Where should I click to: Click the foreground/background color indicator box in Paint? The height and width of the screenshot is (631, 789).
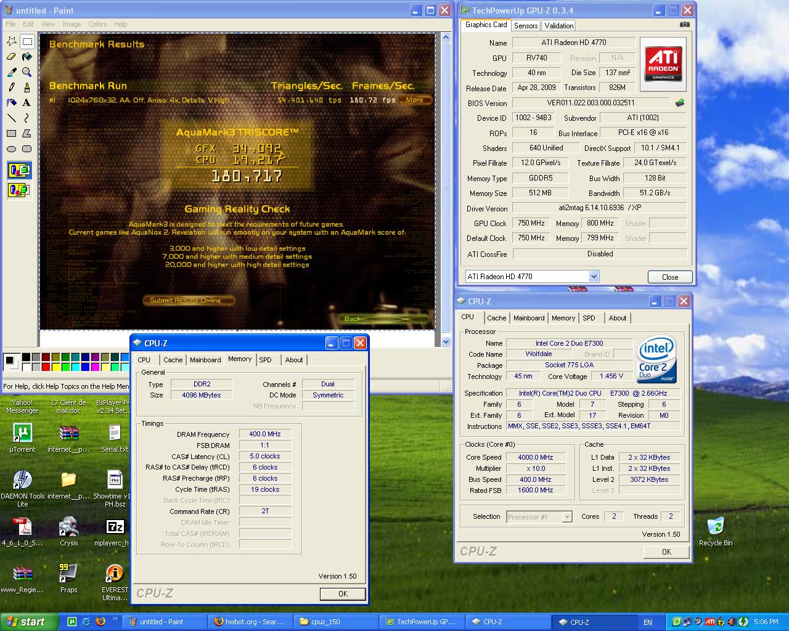(11, 362)
